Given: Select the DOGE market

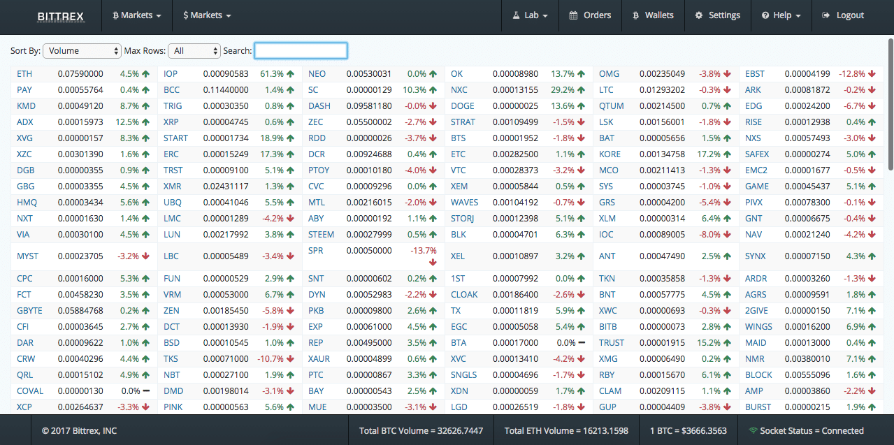Looking at the screenshot, I should pos(463,105).
